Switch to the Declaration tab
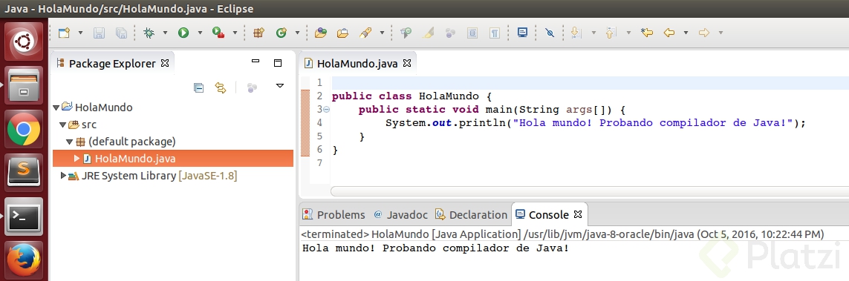 point(472,214)
